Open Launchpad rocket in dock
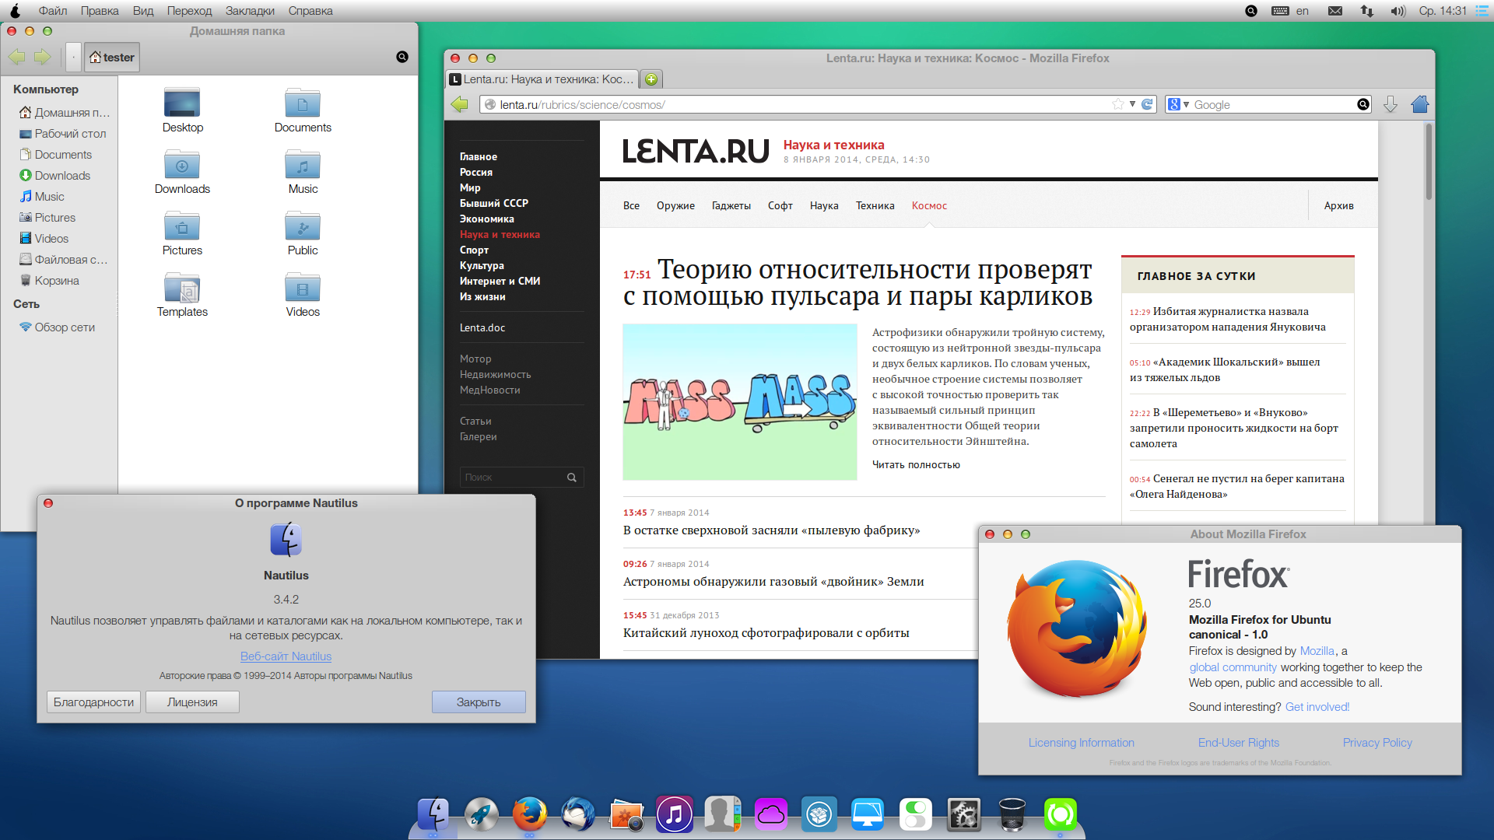Viewport: 1494px width, 840px height. [482, 814]
